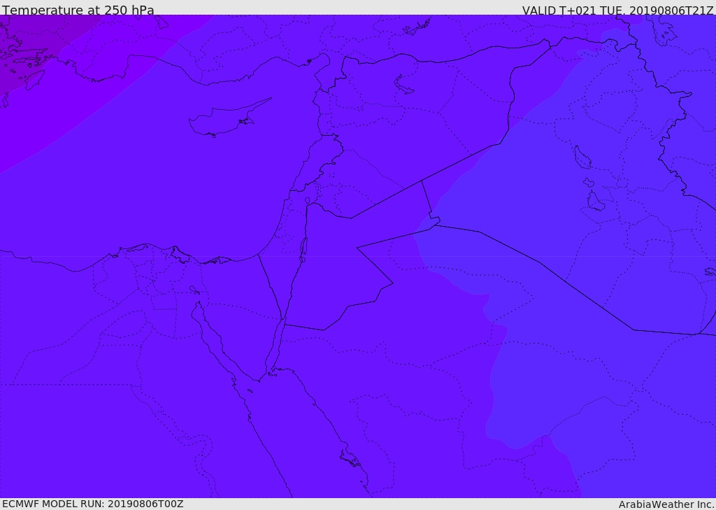716x510 pixels.
Task: Click the 'ECMWF MODEL RUN: 20190806T00Z' text
Action: 93,504
